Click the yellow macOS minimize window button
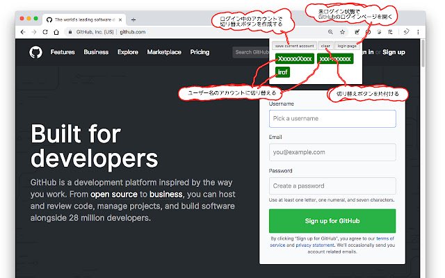Viewport: 445px width, 278px height. click(x=29, y=19)
